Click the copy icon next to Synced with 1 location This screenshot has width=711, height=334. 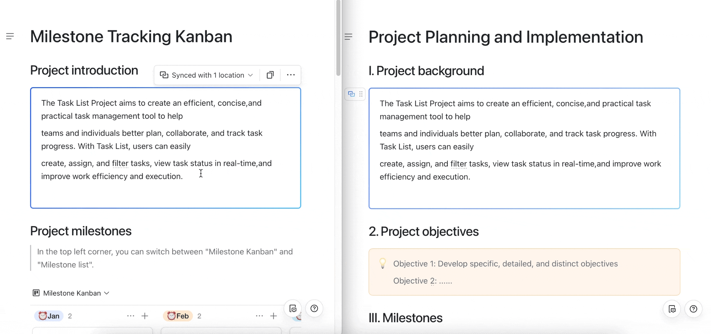(270, 75)
